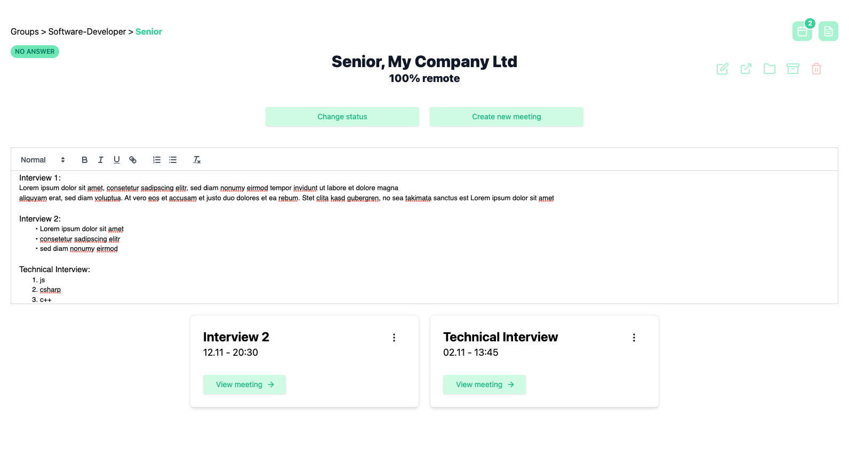Click Create new meeting button
The width and height of the screenshot is (849, 450).
507,117
